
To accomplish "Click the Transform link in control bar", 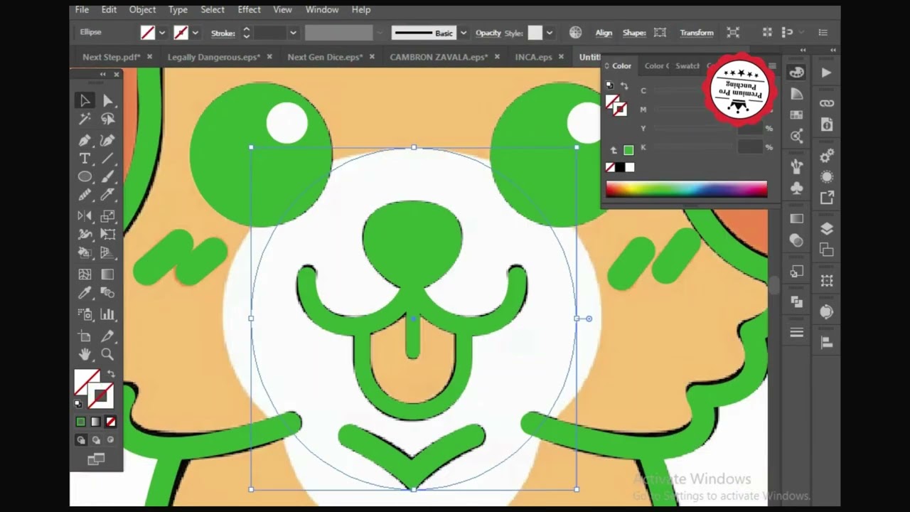I will point(697,33).
